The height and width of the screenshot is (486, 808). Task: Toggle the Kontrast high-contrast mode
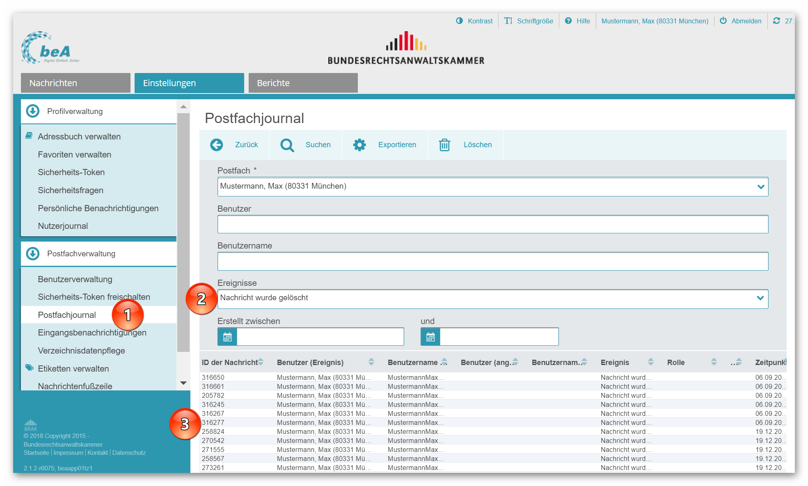[480, 21]
